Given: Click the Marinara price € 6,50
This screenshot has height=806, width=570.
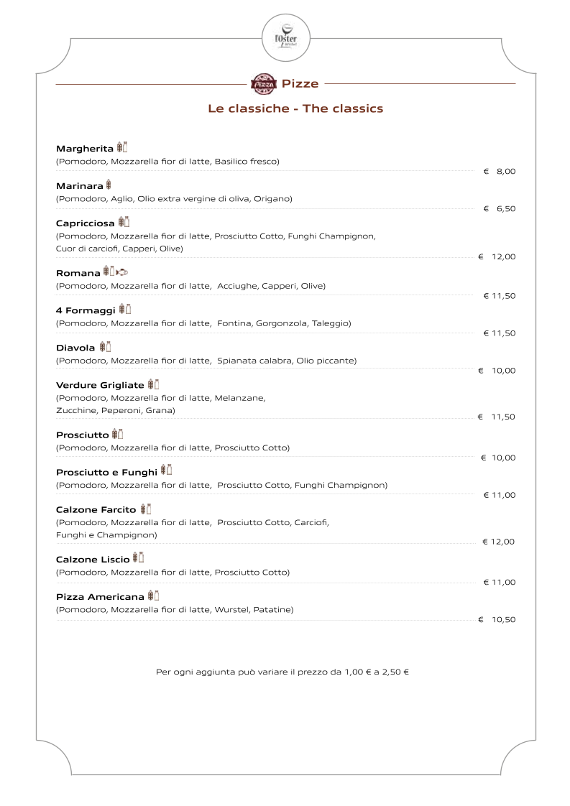Looking at the screenshot, I should [x=499, y=209].
